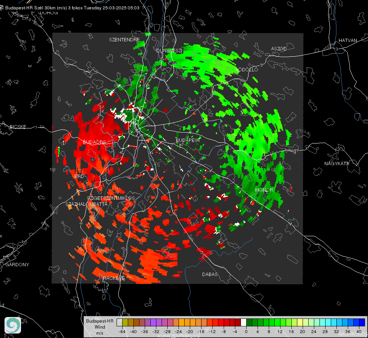Select the GÁRDONY town label

[x=17, y=265]
